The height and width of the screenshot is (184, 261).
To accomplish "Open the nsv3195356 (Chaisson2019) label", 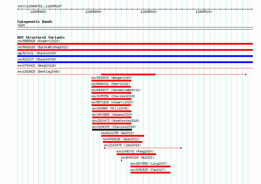I will point(113,96).
